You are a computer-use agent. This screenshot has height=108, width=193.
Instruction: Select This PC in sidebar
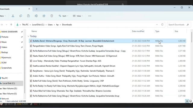tap(5, 78)
